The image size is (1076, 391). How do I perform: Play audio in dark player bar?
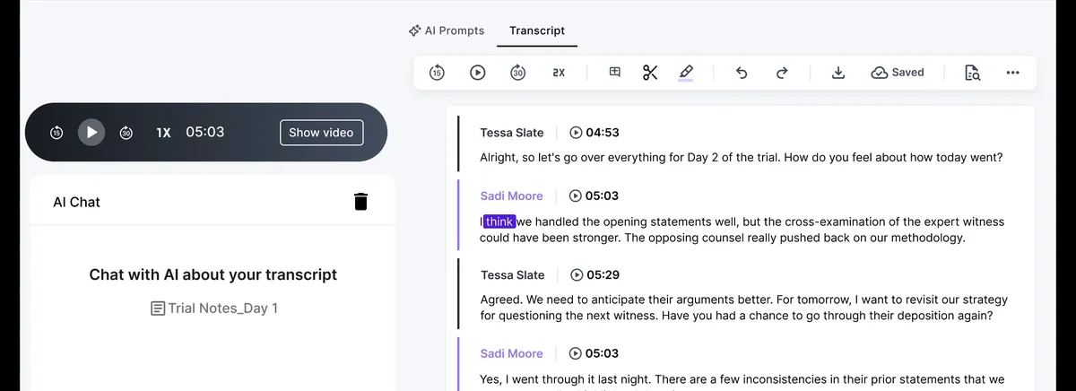(x=91, y=132)
